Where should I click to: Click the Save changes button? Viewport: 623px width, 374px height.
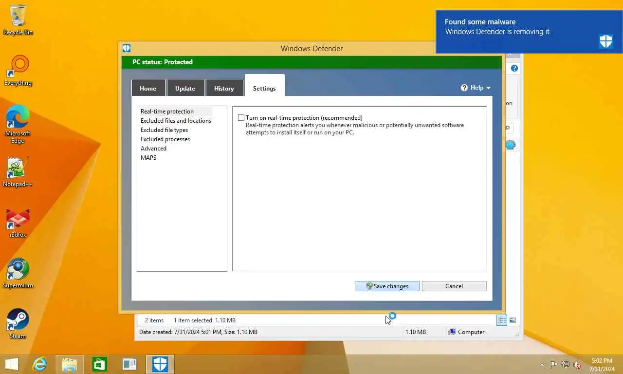[x=387, y=286]
